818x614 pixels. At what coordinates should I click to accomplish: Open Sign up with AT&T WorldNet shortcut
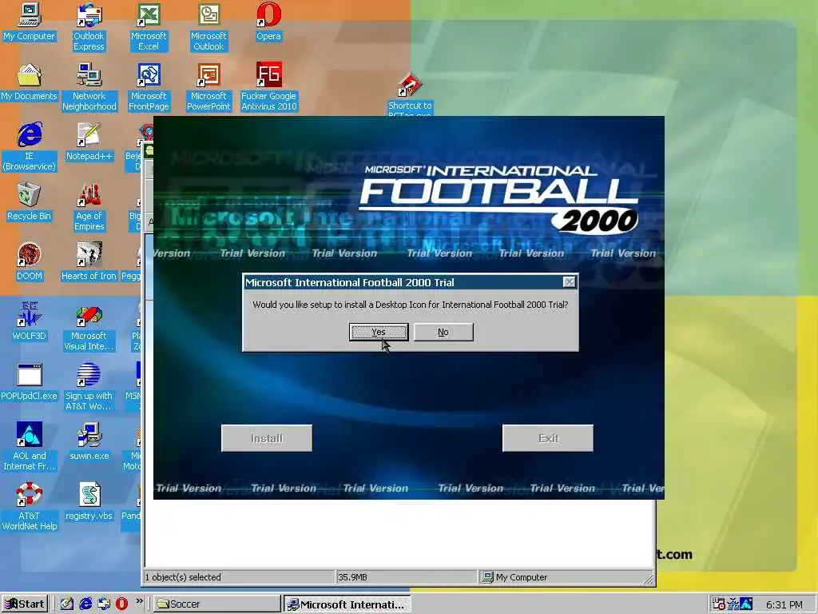[89, 387]
